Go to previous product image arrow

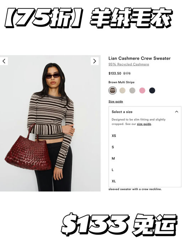(x=4, y=61)
